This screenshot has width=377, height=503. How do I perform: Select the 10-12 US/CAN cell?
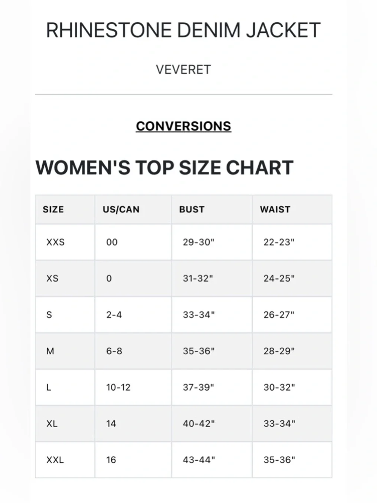pyautogui.click(x=133, y=387)
